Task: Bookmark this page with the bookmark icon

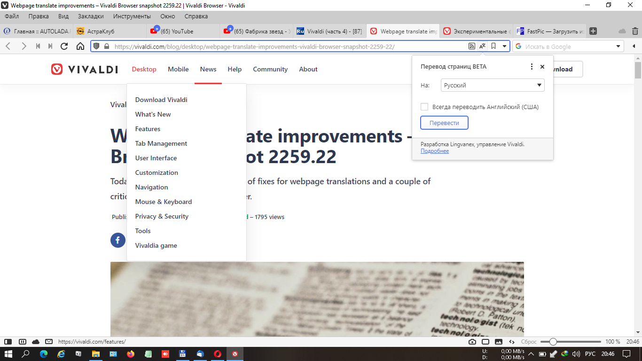Action: click(493, 46)
